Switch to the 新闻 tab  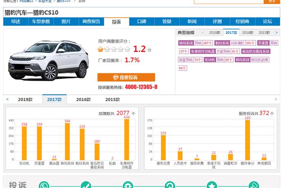(192, 22)
